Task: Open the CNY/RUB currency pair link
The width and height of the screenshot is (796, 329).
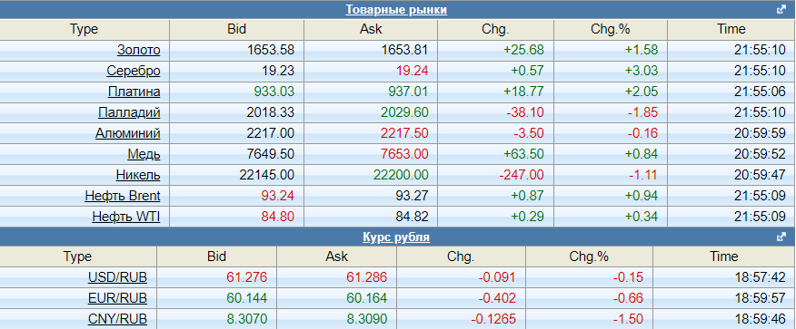Action: tap(118, 319)
